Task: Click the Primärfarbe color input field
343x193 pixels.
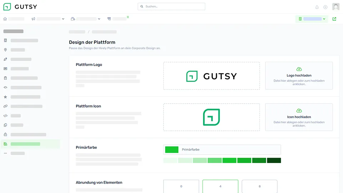Action: click(x=222, y=150)
